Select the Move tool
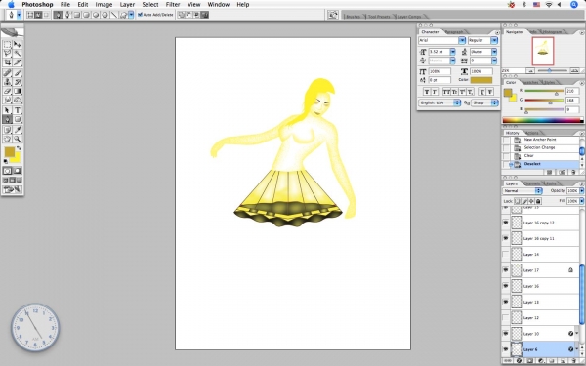586x366 pixels. (18, 45)
